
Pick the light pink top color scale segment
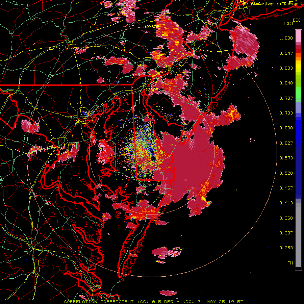coord(298,36)
